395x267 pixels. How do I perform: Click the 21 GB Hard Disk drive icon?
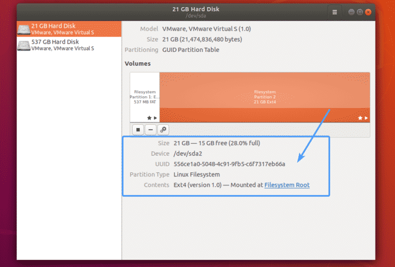[24, 29]
